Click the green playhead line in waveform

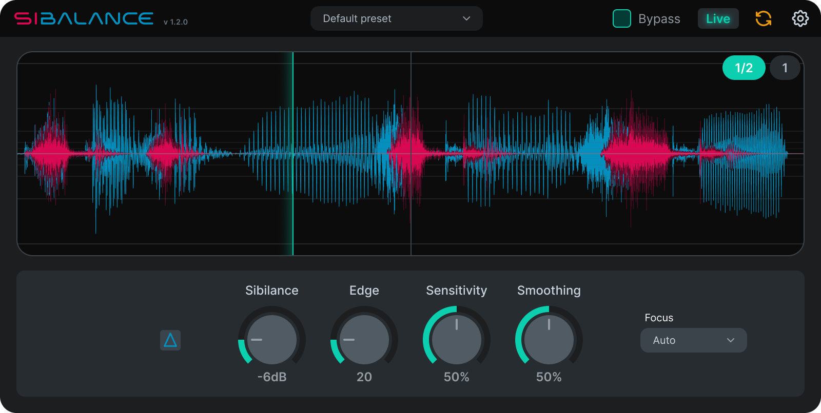tap(293, 154)
